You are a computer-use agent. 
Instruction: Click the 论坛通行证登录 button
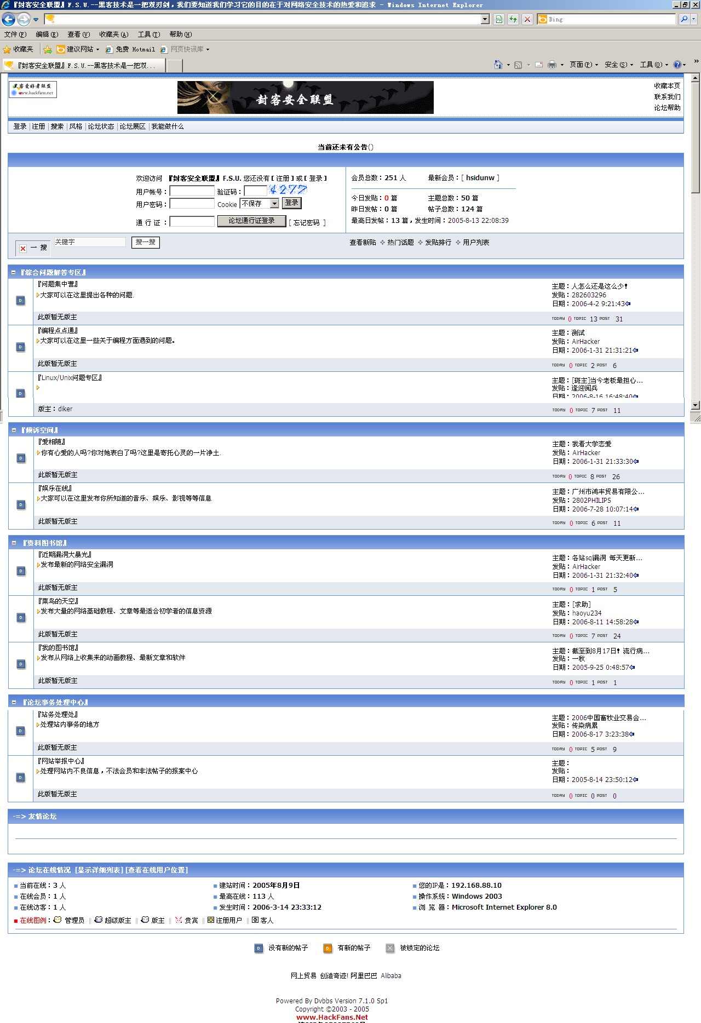point(251,221)
